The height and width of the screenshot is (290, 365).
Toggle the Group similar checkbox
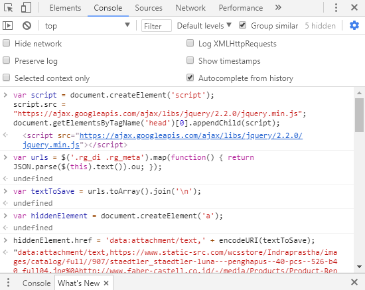pos(242,25)
